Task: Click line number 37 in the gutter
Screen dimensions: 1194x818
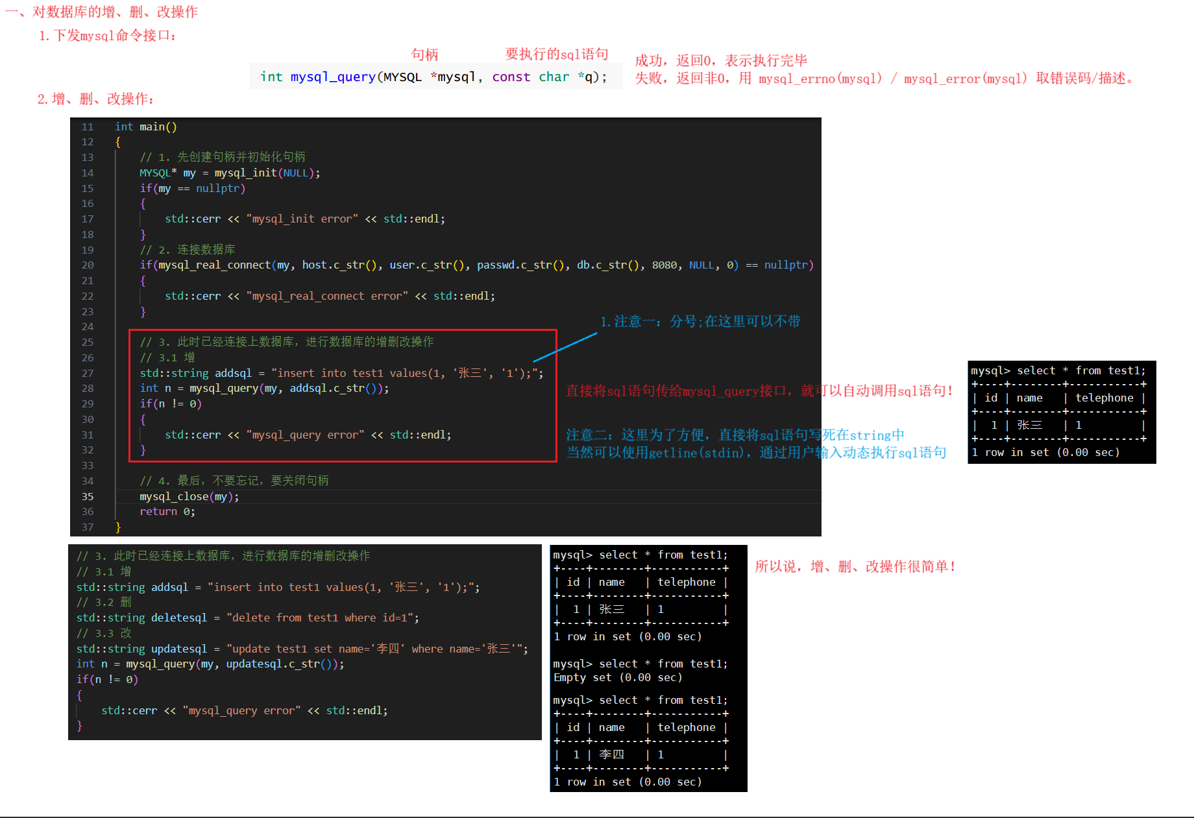Action: tap(88, 527)
